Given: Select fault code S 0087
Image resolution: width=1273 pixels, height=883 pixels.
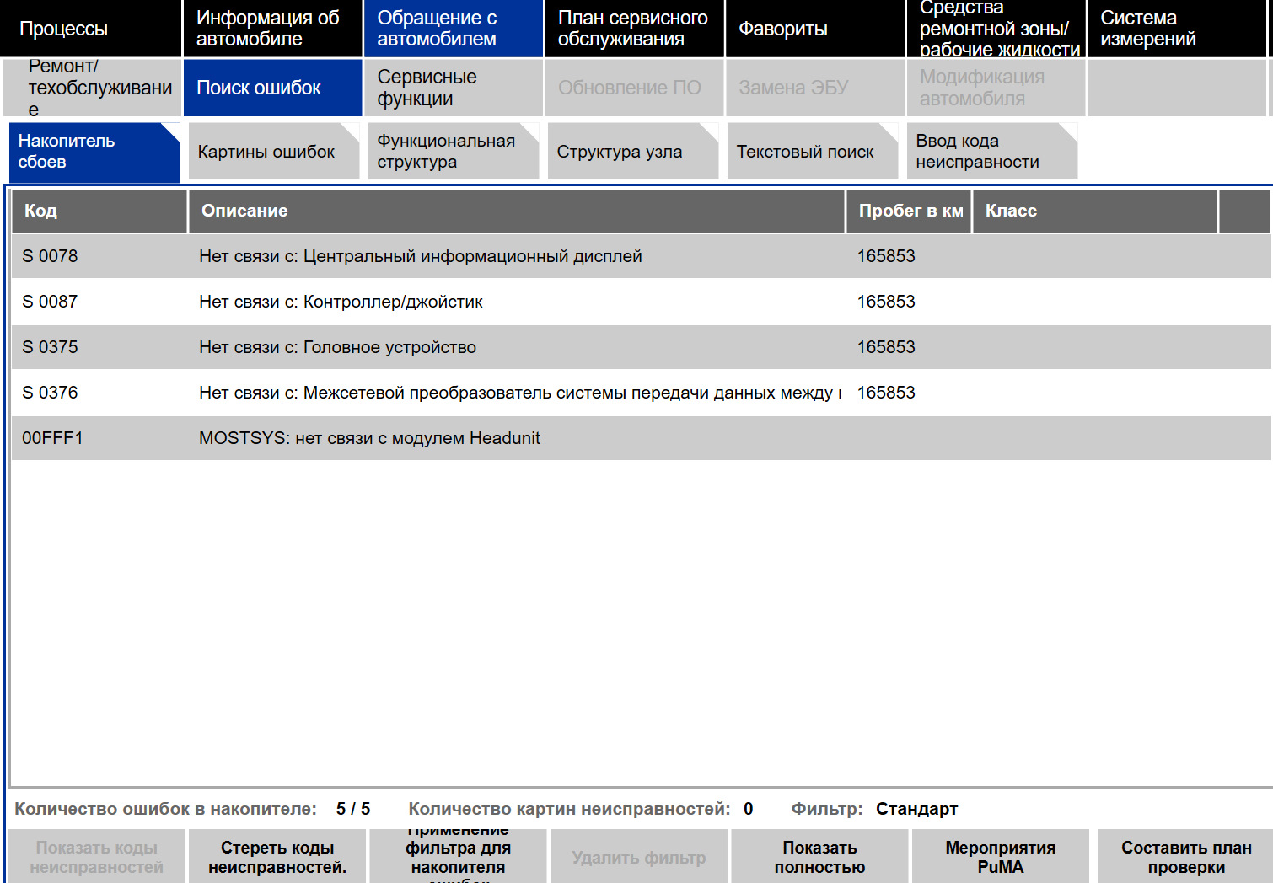Looking at the screenshot, I should coord(50,302).
